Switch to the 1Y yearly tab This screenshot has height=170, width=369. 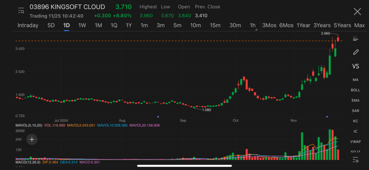(129, 26)
